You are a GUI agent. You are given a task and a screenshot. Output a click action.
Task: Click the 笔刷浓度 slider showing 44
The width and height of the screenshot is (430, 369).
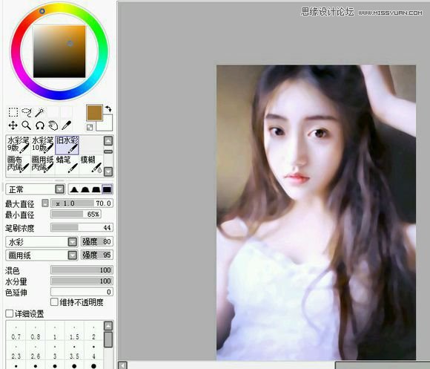(x=82, y=227)
